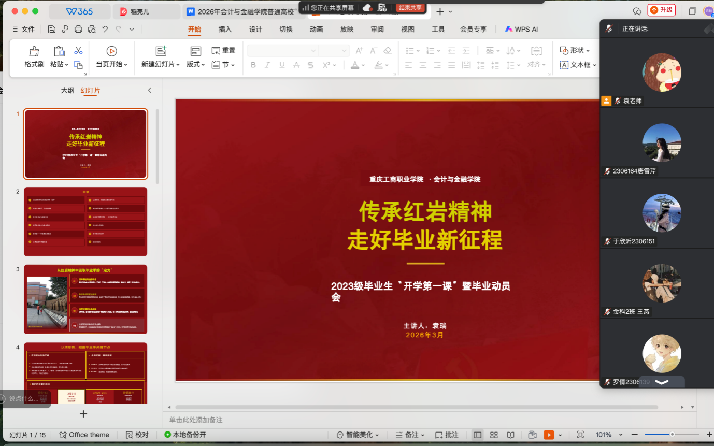
Task: Toggle normal view in the status bar
Action: (x=477, y=435)
